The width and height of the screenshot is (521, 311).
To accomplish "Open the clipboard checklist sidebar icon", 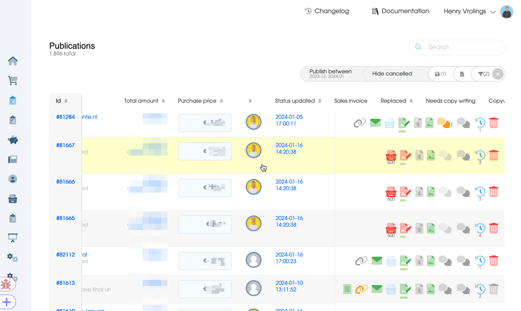I will point(13,120).
